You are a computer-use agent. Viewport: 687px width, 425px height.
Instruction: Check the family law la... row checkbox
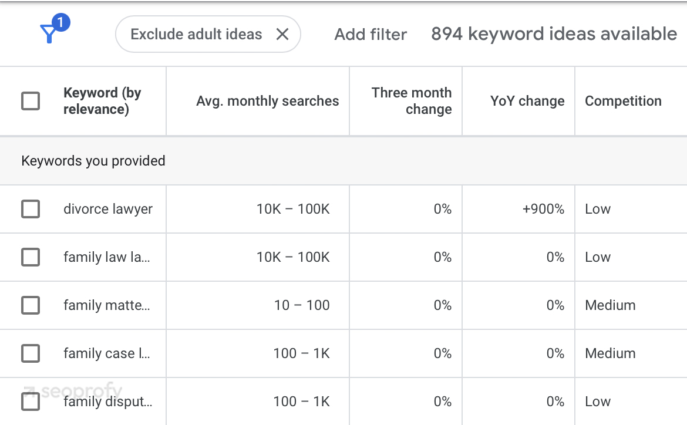(31, 257)
